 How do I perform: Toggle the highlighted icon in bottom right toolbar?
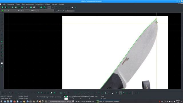(x=120, y=93)
